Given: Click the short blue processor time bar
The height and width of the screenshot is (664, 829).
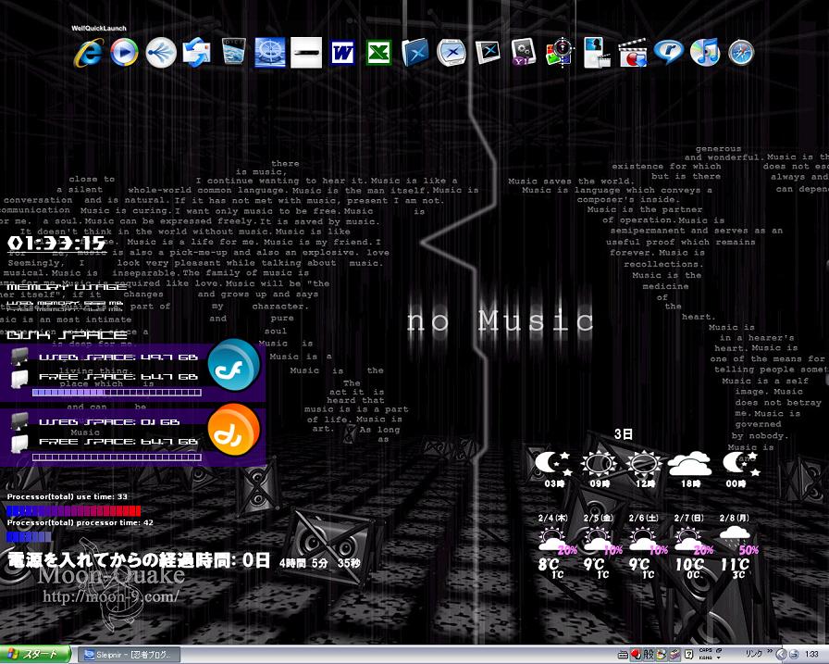Looking at the screenshot, I should [29, 536].
